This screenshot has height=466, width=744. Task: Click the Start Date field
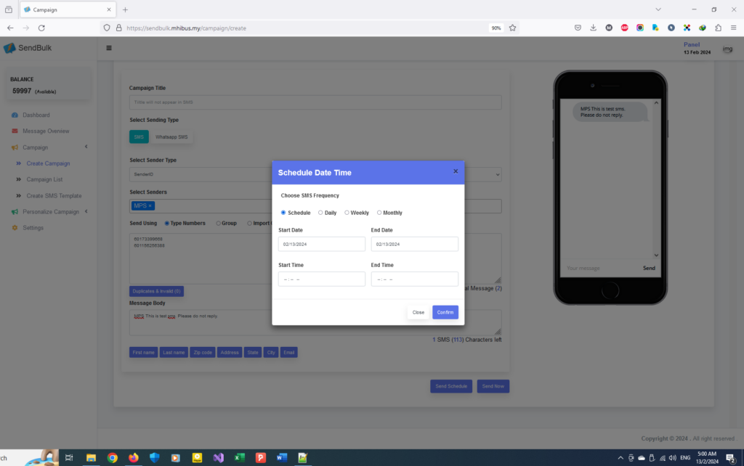(321, 245)
